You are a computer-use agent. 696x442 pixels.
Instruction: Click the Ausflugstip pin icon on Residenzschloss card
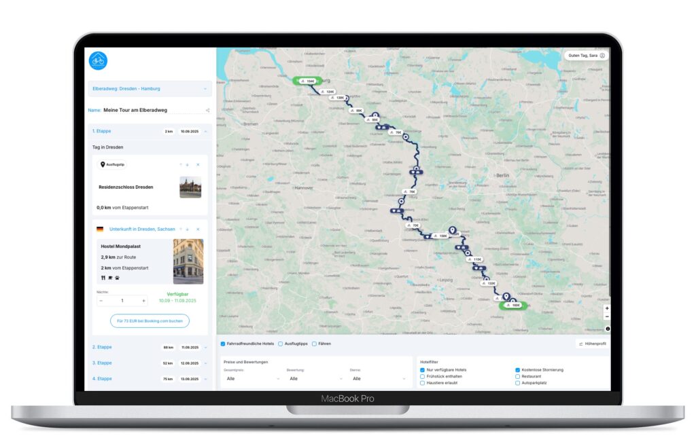(103, 164)
